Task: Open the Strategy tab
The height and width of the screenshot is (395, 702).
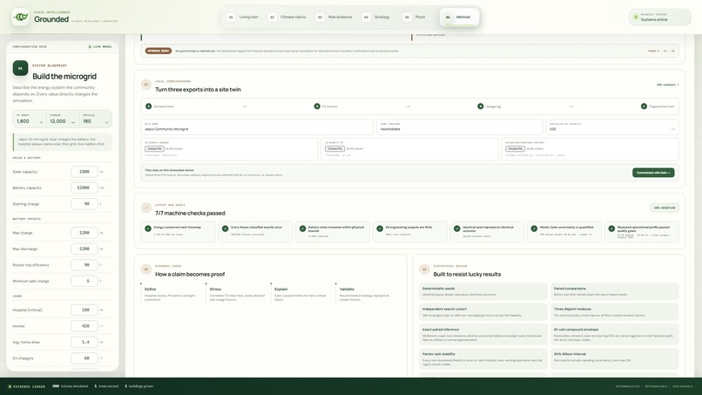Action: 376,17
